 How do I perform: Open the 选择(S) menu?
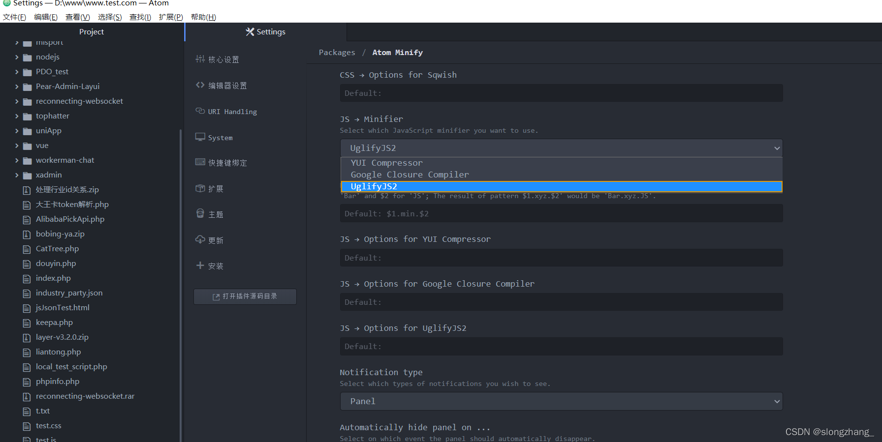click(110, 17)
